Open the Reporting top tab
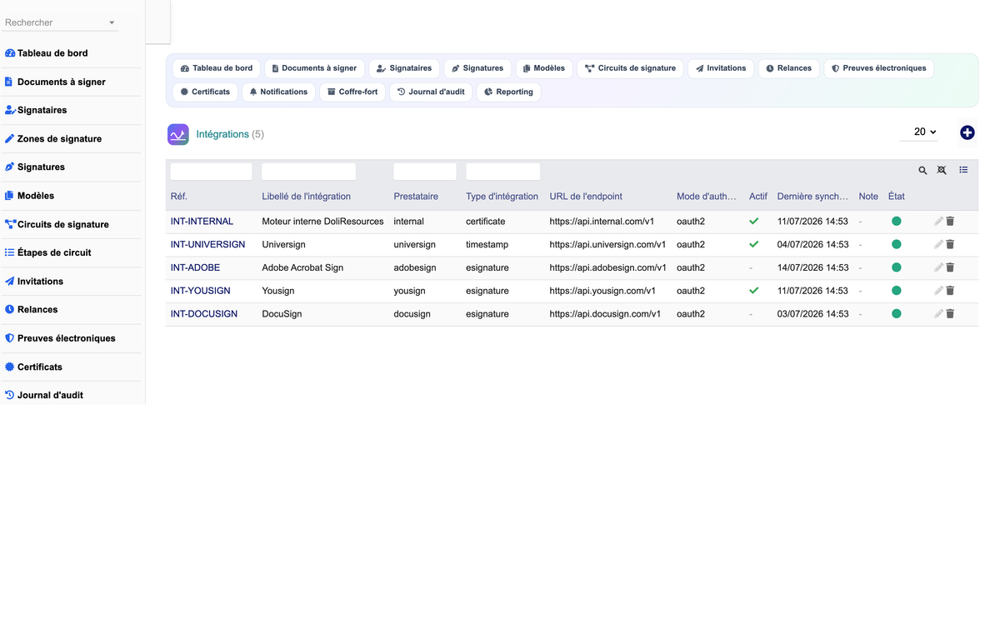Image resolution: width=1000 pixels, height=619 pixels. [509, 92]
